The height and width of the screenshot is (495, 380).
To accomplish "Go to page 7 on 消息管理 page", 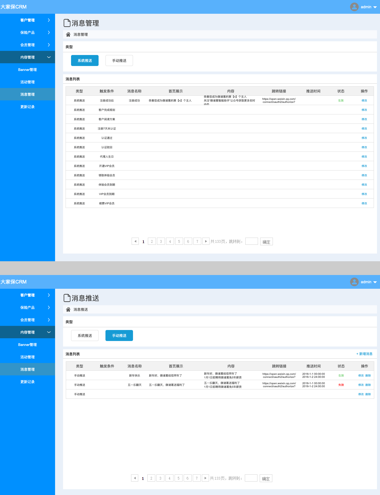I will 197,241.
